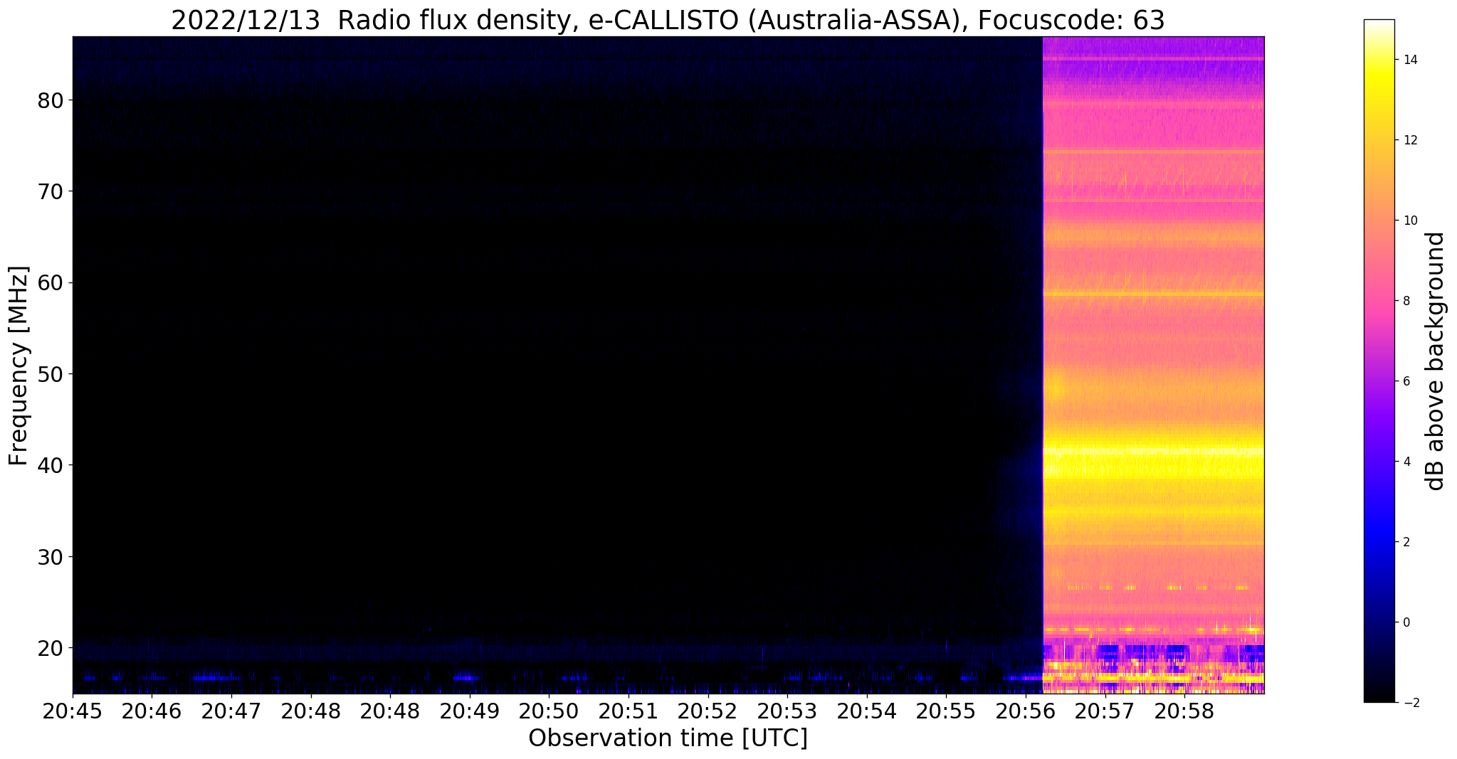Click the 20:47 time tick label

pyautogui.click(x=231, y=712)
